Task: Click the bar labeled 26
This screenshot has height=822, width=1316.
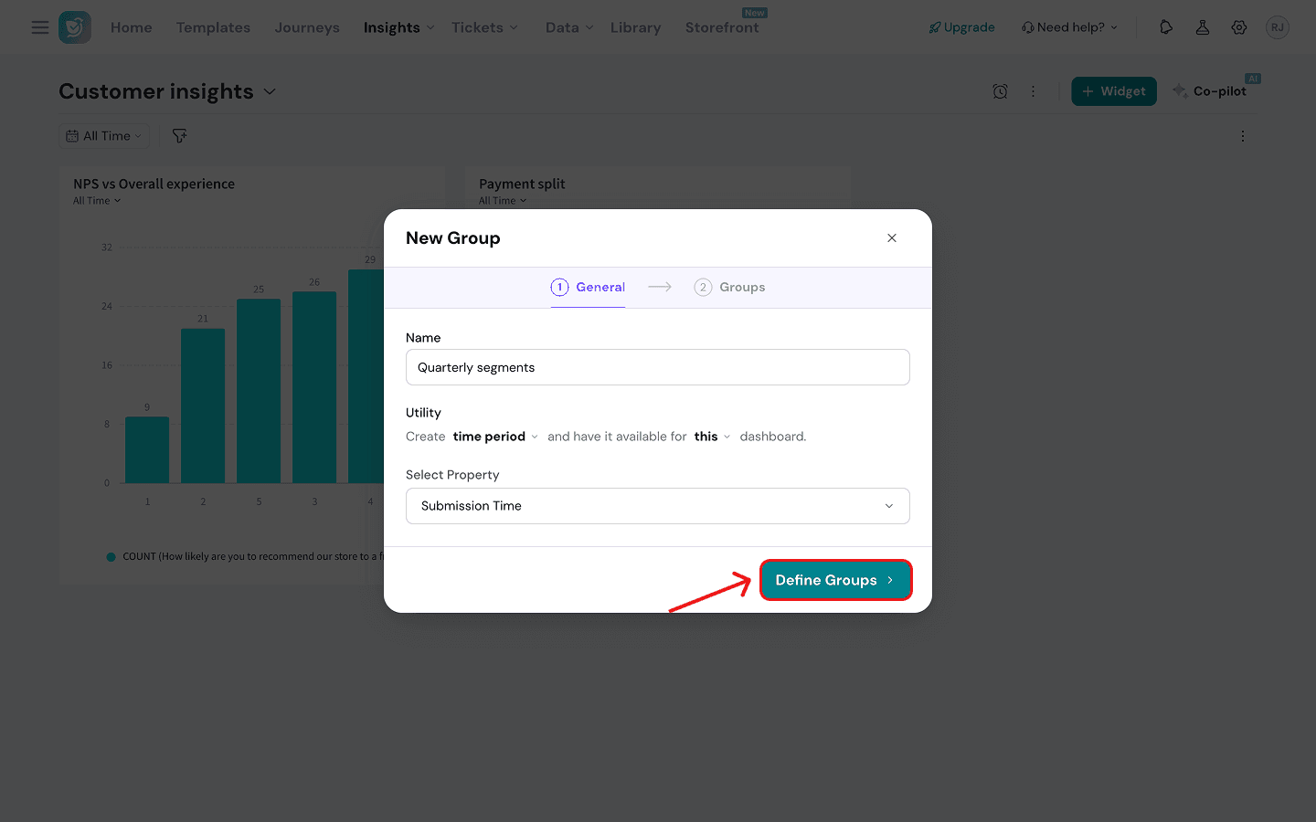Action: click(314, 387)
